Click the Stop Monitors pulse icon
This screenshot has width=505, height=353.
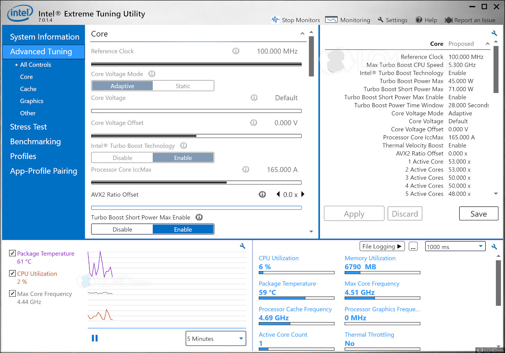point(275,20)
